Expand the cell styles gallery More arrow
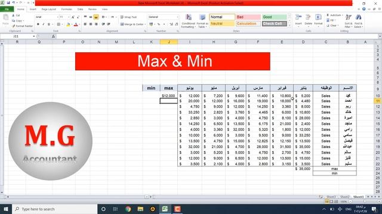Viewport: 382px width, 214px height. tap(289, 25)
